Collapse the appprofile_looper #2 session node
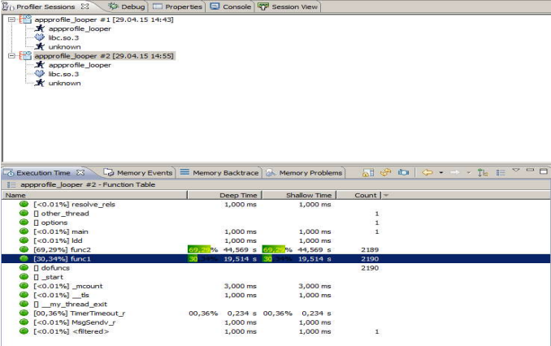The image size is (551, 346). coord(11,56)
